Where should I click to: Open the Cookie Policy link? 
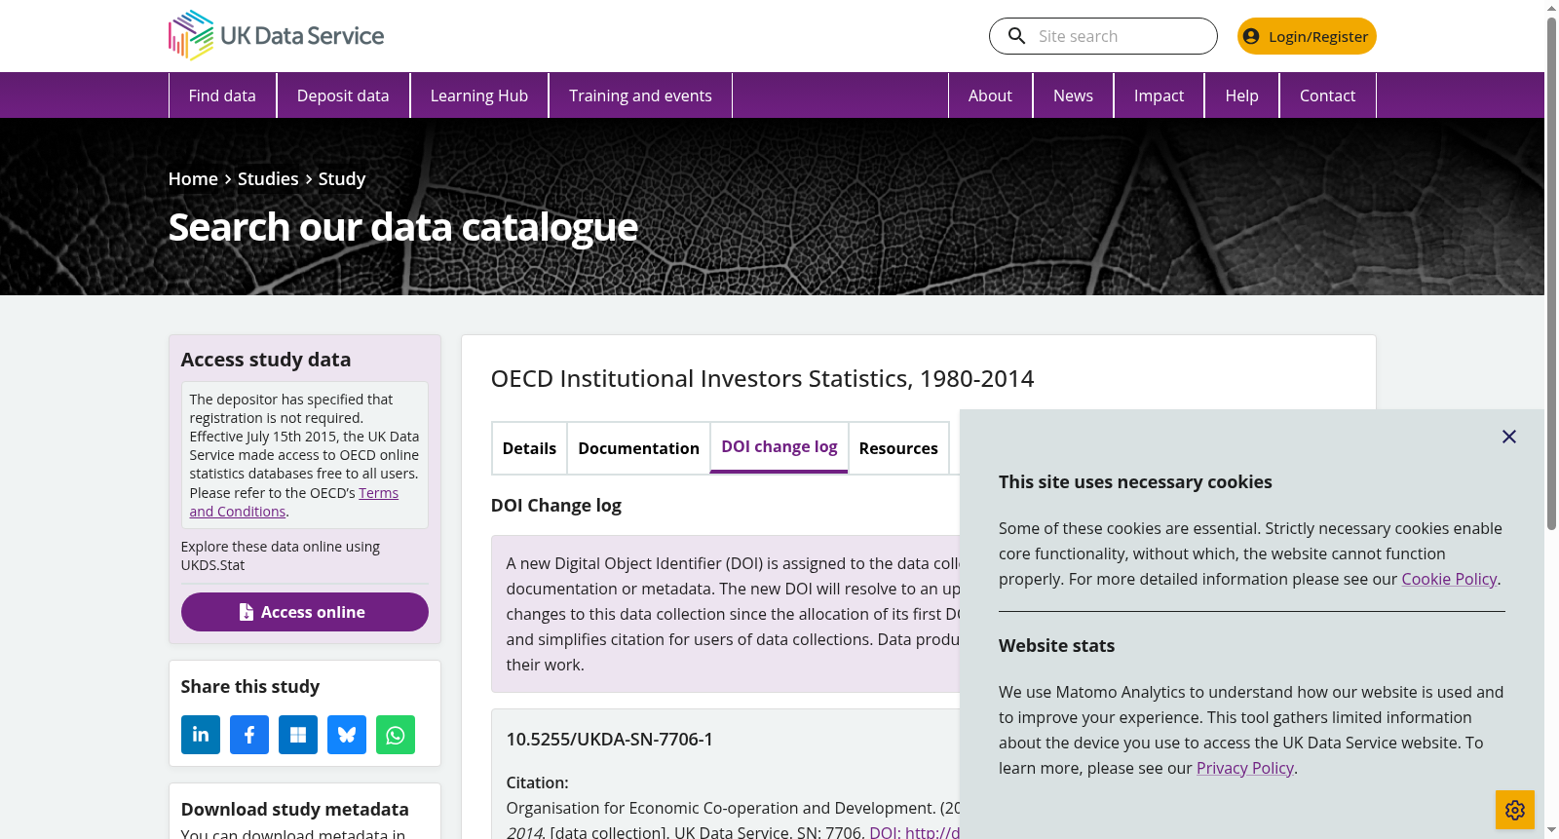[1449, 579]
